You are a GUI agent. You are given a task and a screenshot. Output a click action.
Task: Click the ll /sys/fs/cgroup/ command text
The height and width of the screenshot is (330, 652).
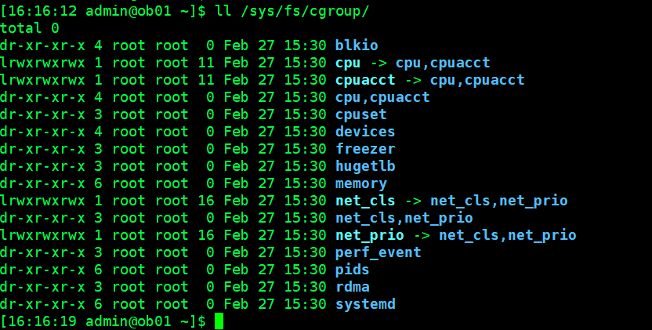tap(292, 11)
